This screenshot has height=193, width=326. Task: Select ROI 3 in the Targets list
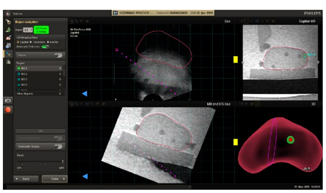[39, 79]
